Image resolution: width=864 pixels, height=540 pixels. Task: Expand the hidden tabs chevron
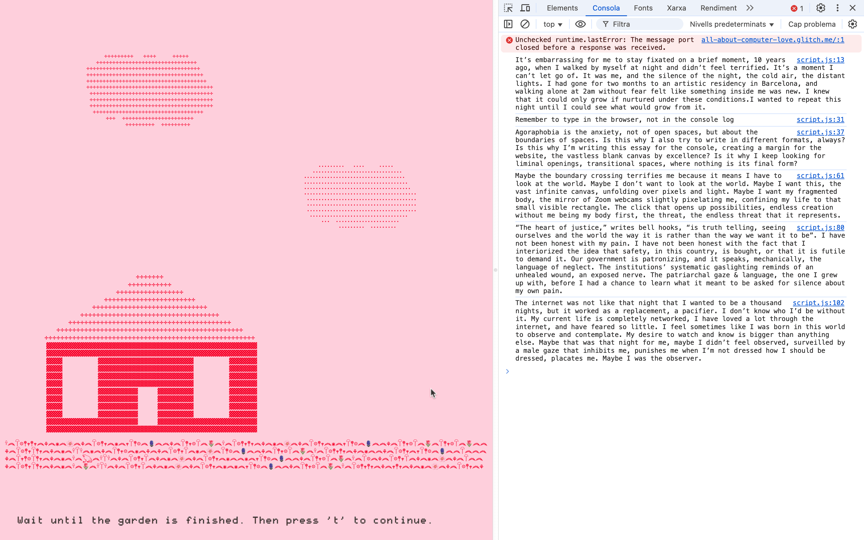pyautogui.click(x=750, y=8)
